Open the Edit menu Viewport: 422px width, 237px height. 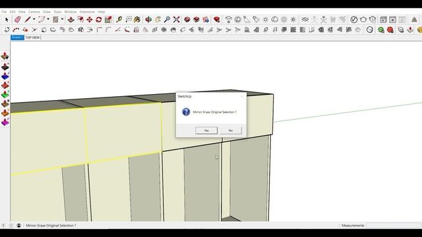[x=13, y=12]
